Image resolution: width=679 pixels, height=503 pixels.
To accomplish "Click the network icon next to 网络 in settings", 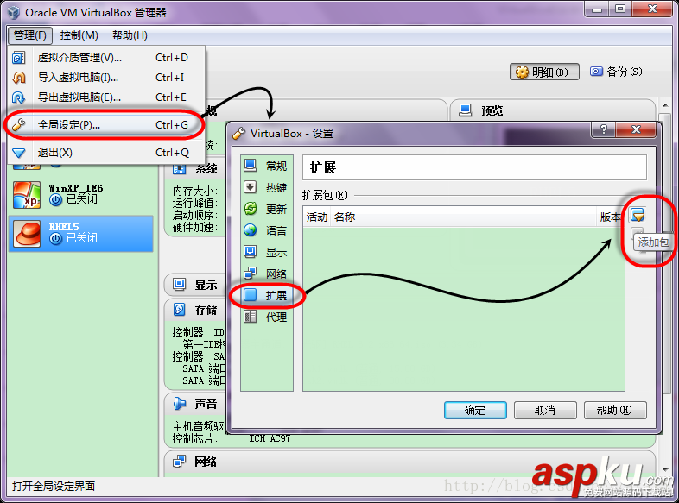I will point(251,274).
